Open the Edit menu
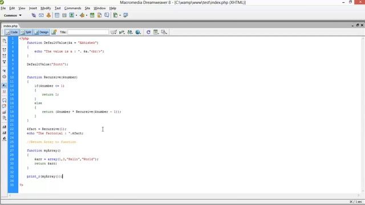 12,8
